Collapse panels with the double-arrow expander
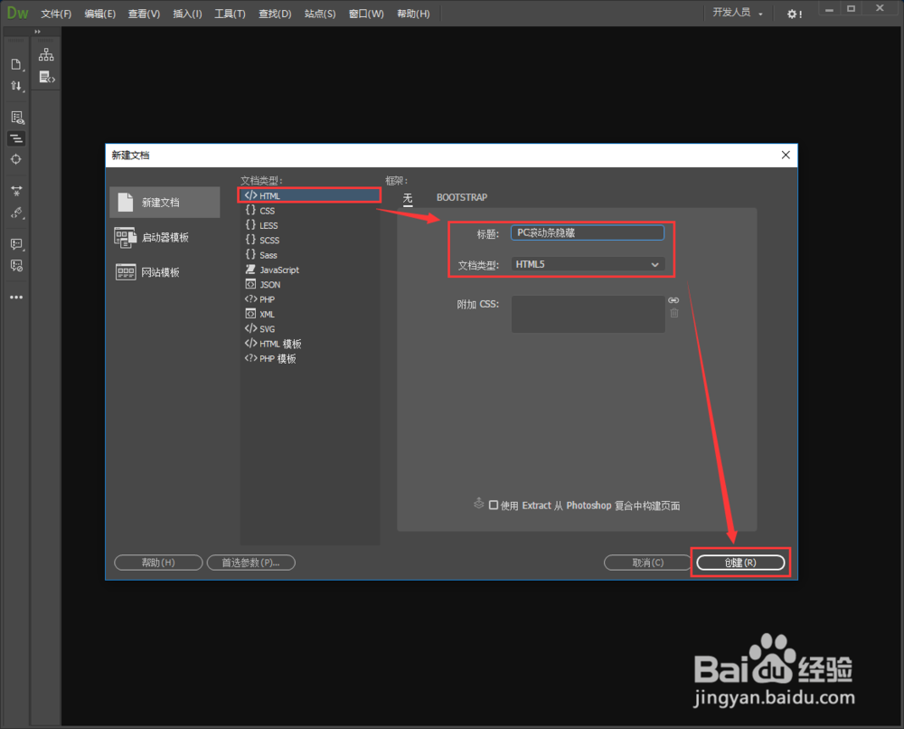This screenshot has height=729, width=904. pyautogui.click(x=37, y=31)
